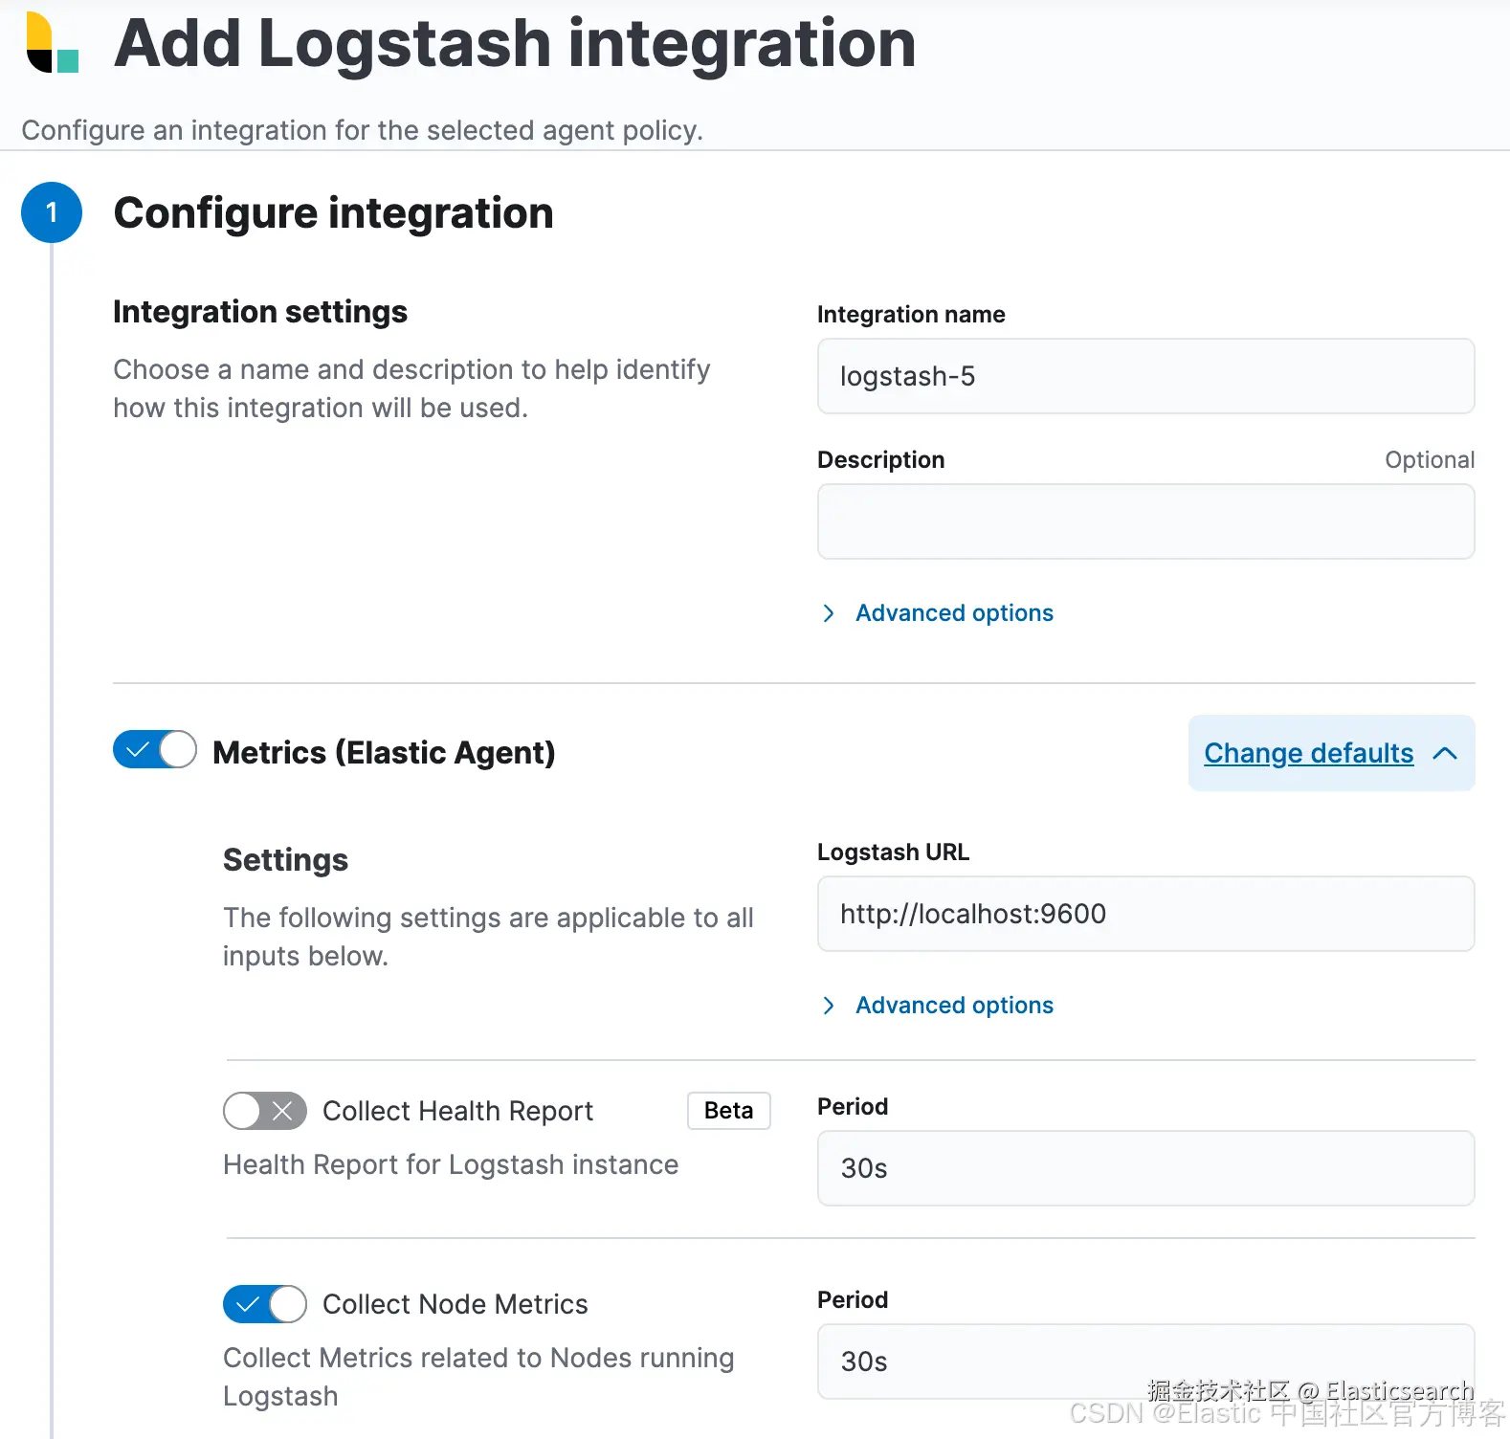Click the Logstash logo icon
The image size is (1510, 1439).
click(x=52, y=43)
